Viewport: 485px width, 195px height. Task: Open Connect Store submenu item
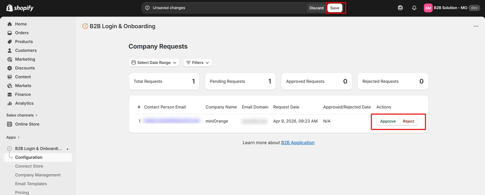point(29,166)
